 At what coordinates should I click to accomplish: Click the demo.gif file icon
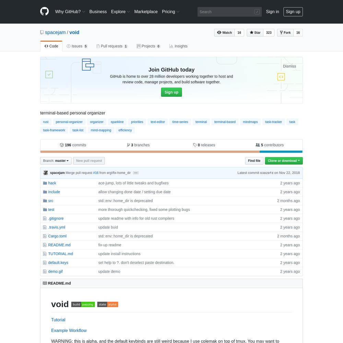(45, 271)
